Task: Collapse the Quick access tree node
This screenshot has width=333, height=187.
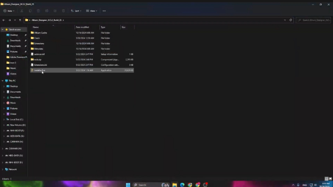Action: pyautogui.click(x=2, y=30)
